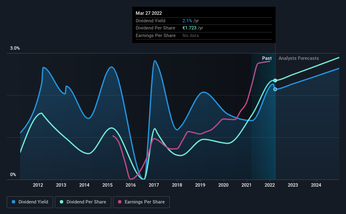Click the 2020 x-axis label
The width and height of the screenshot is (346, 214).
[x=223, y=185]
